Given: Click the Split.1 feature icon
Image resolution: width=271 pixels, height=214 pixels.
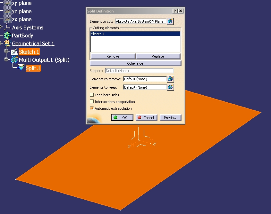Looking at the screenshot, I should [x=21, y=67].
